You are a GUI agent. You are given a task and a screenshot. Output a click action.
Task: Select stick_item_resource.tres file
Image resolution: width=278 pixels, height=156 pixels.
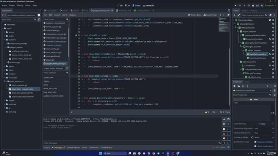point(22,93)
